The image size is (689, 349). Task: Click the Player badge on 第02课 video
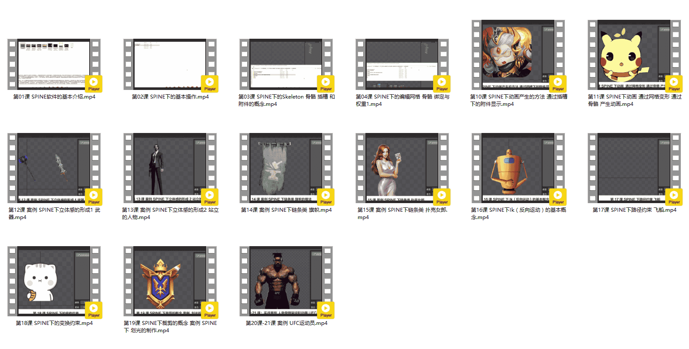210,84
